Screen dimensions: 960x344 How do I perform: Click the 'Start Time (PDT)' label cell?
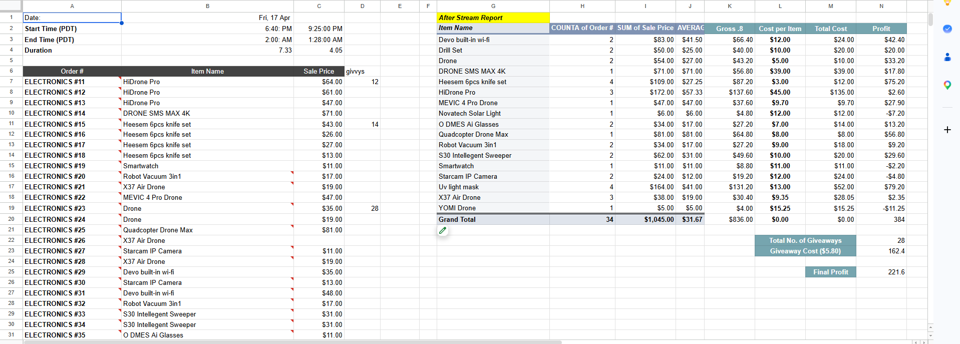click(x=72, y=29)
